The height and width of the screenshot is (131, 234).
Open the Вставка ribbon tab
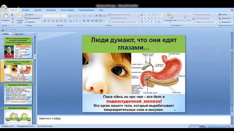[x=26, y=10]
